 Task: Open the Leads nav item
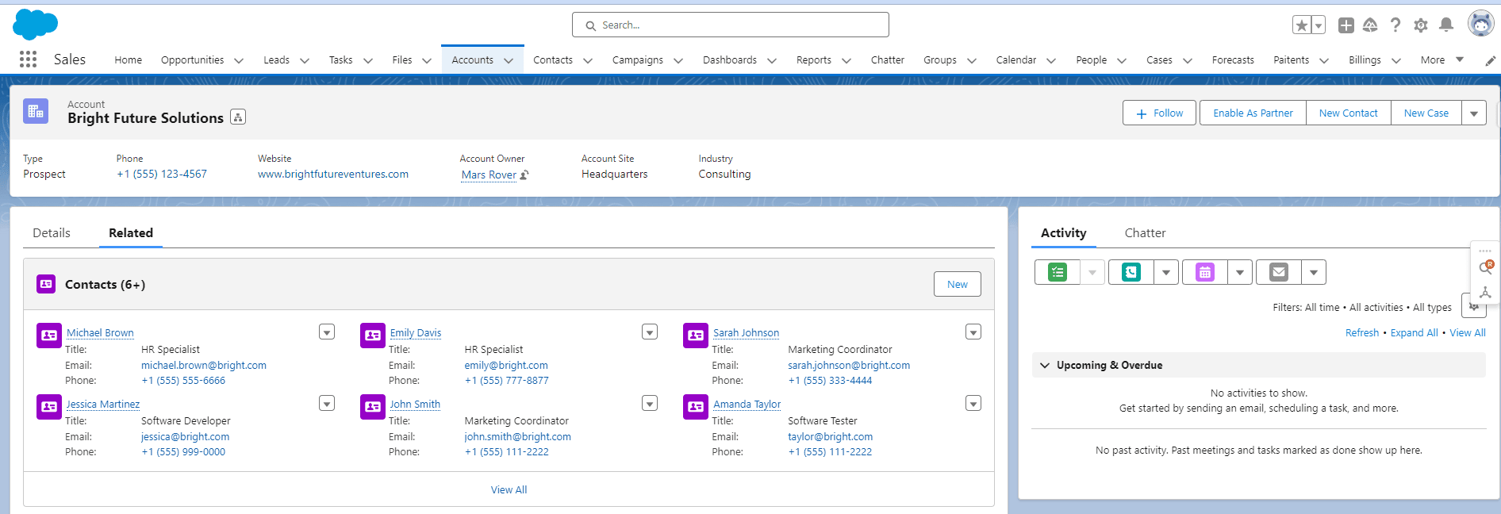coord(276,60)
